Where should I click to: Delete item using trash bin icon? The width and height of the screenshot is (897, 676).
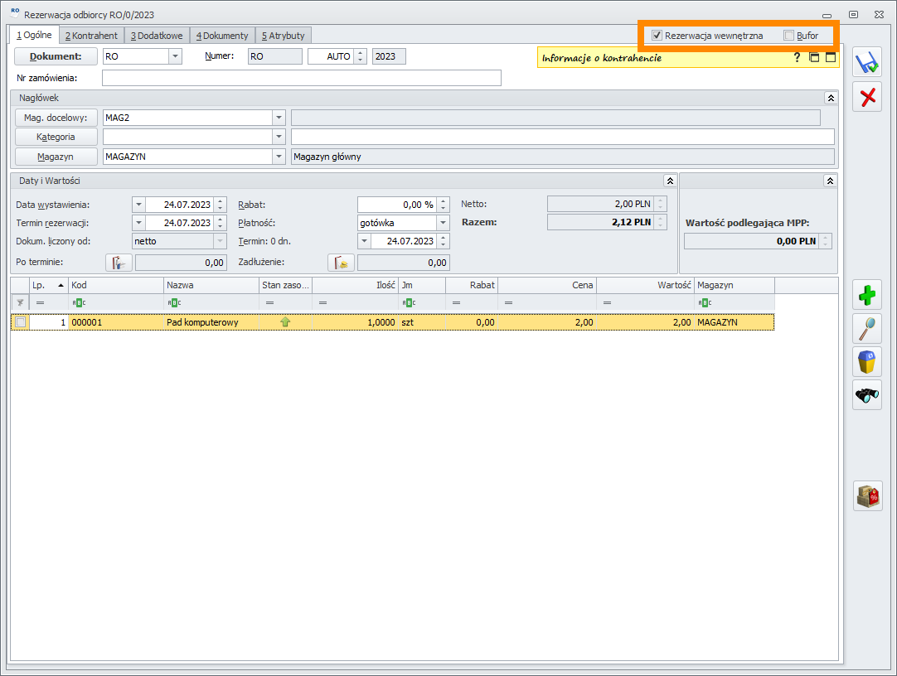[868, 362]
